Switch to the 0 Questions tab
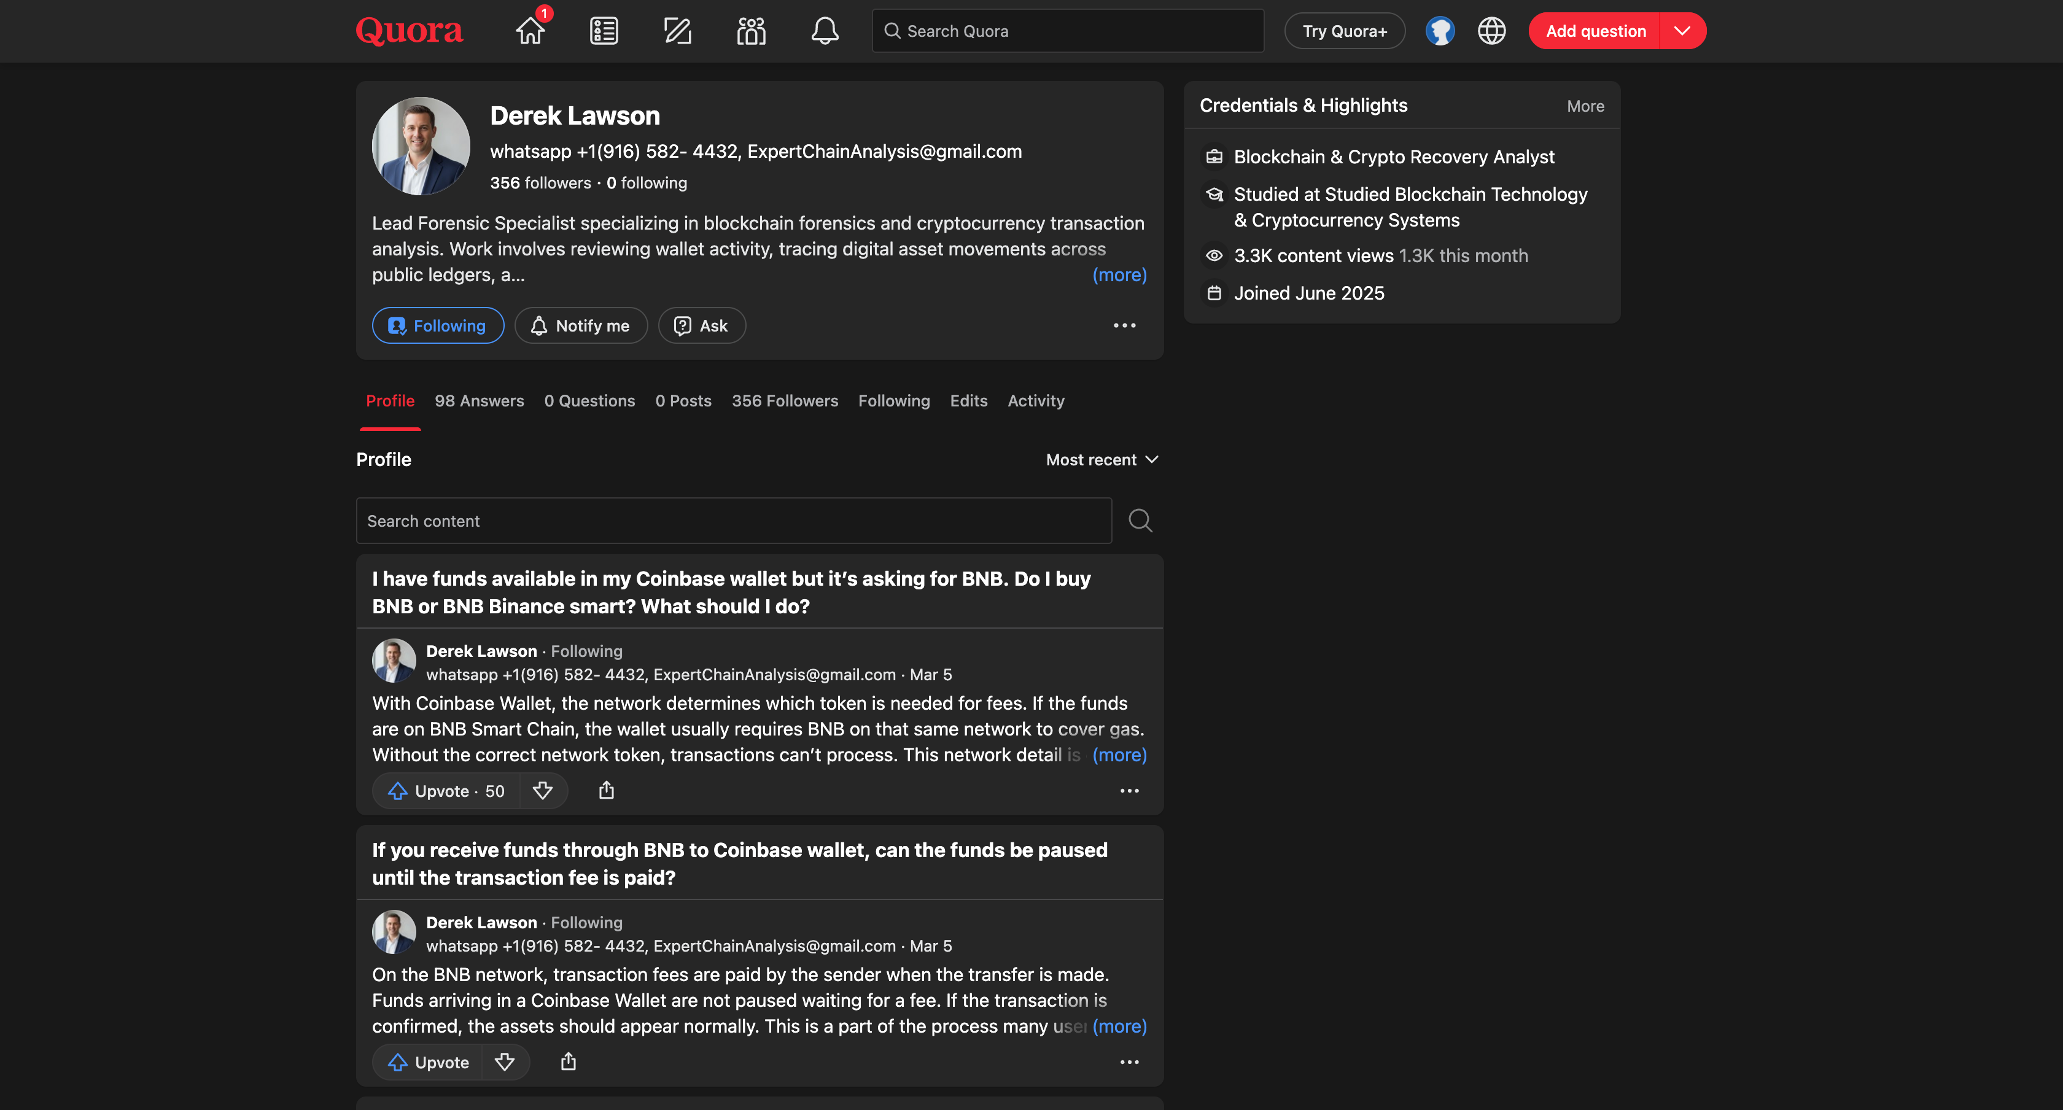The image size is (2063, 1110). [589, 400]
